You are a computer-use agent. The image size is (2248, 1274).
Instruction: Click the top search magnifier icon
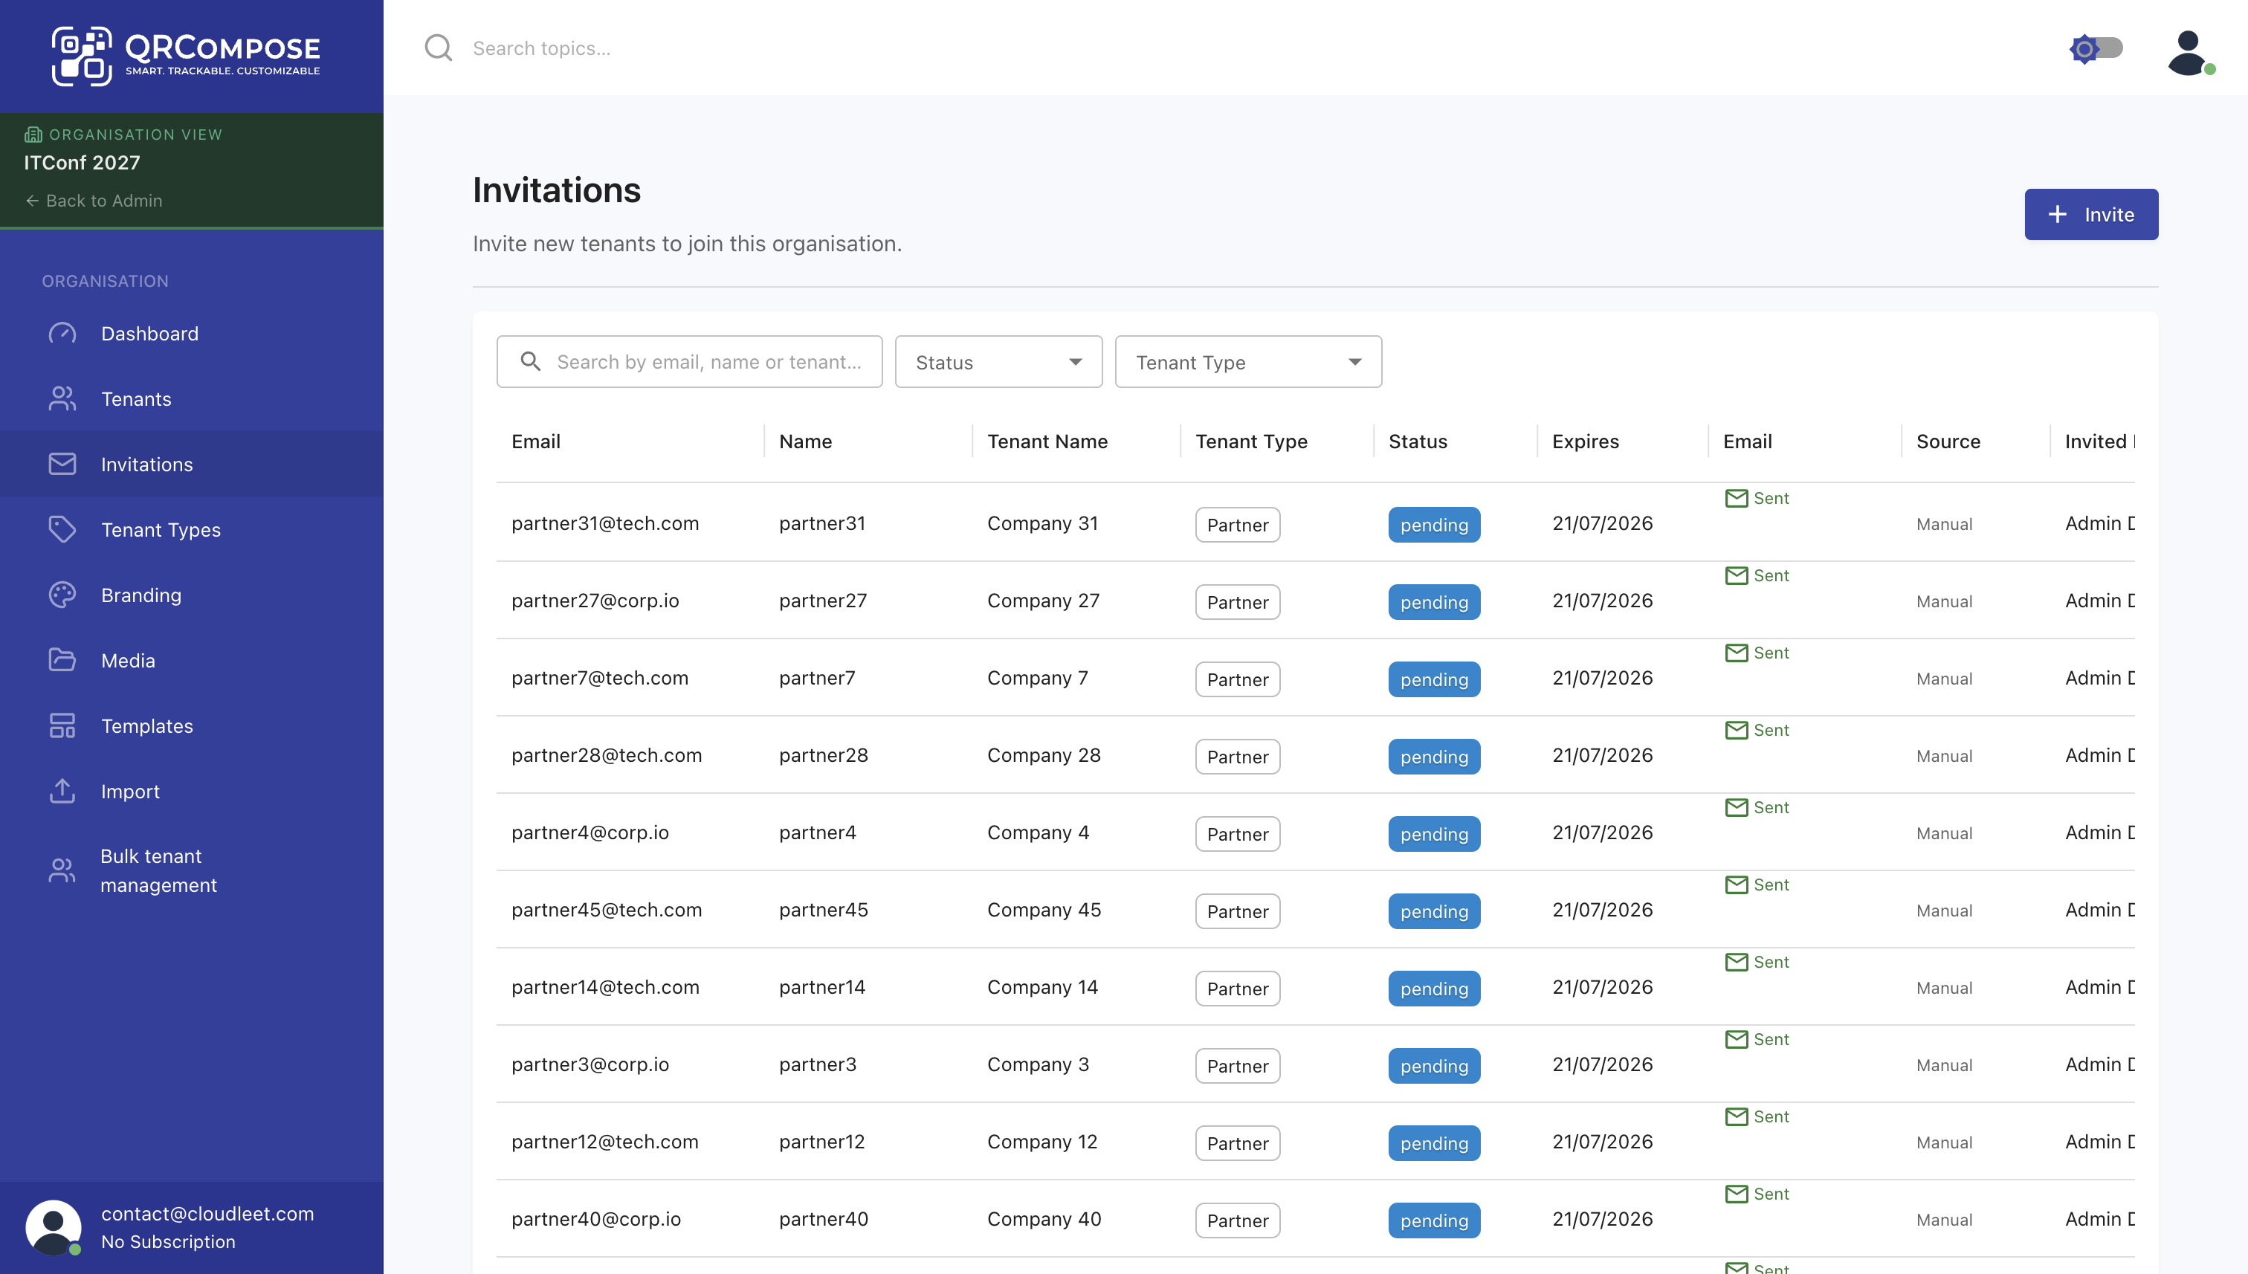pyautogui.click(x=439, y=48)
